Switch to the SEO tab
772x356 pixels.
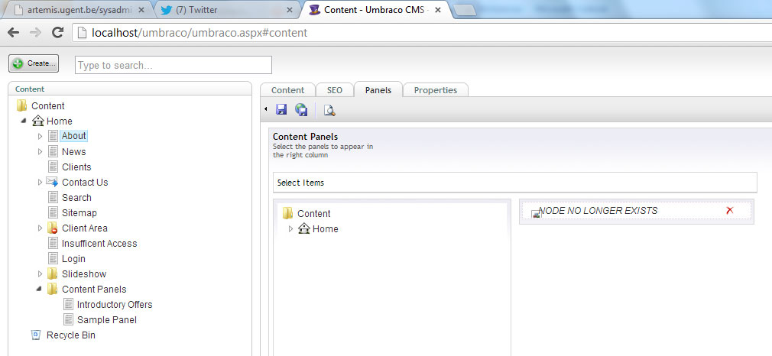(335, 90)
